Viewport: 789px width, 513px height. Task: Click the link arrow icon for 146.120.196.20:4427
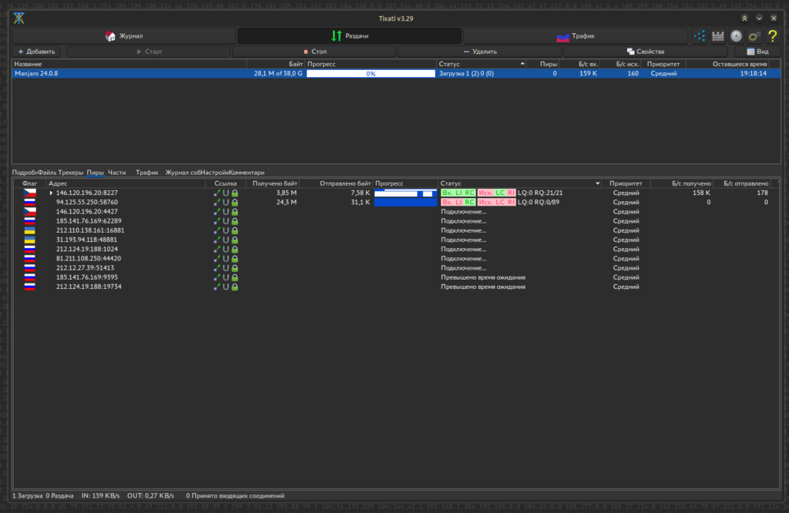217,212
